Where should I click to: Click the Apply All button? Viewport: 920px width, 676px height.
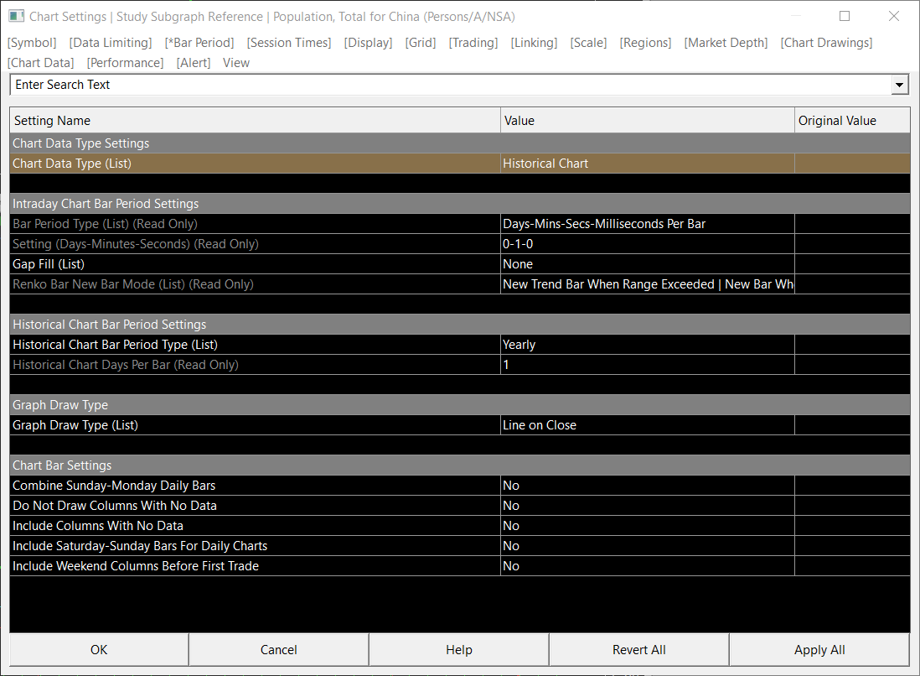tap(819, 650)
